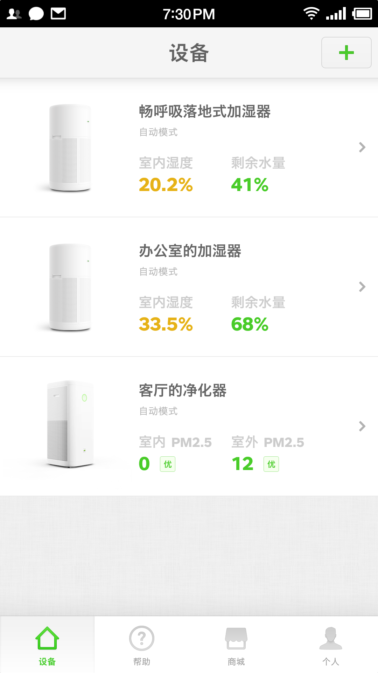
Task: Tap the indoor PM2.5 优 badge
Action: point(168,464)
